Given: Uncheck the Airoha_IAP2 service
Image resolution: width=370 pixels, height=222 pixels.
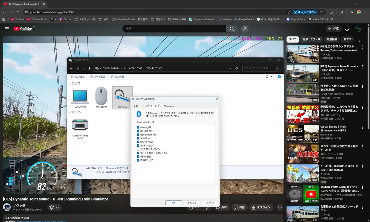Looking at the screenshot, I should [x=138, y=127].
